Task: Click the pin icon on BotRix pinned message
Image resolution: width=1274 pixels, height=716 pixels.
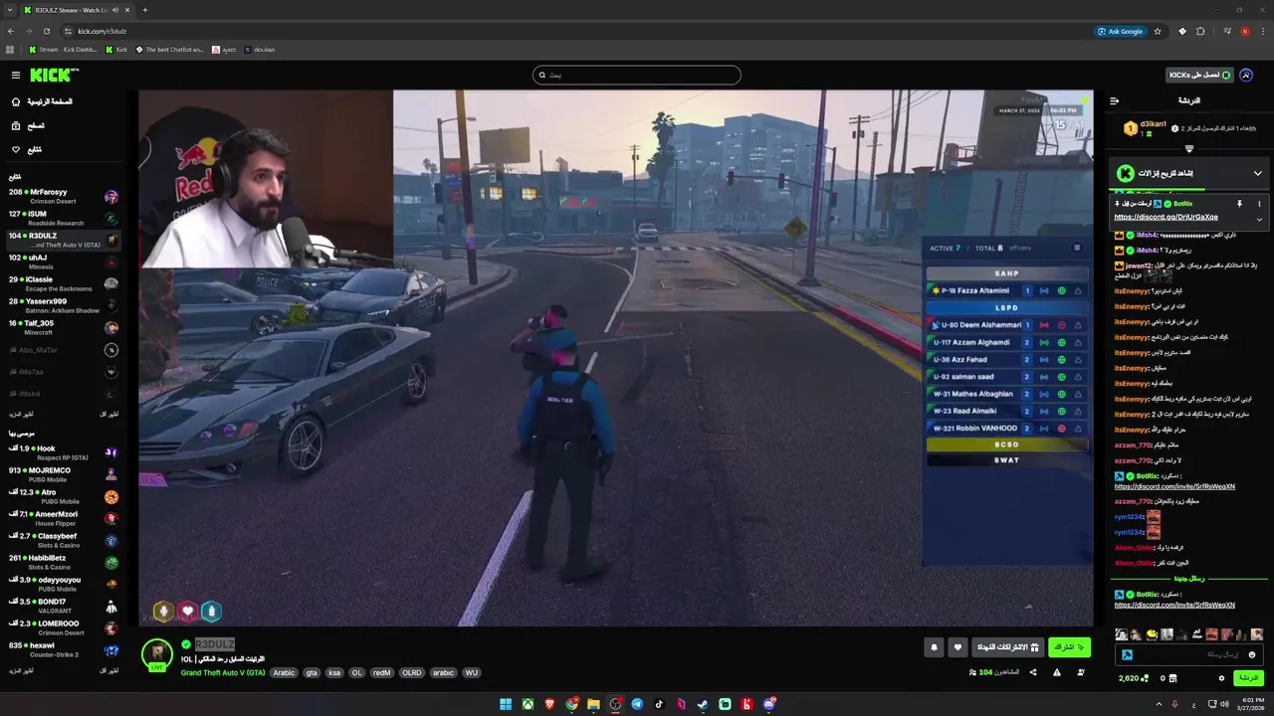Action: [x=1239, y=203]
